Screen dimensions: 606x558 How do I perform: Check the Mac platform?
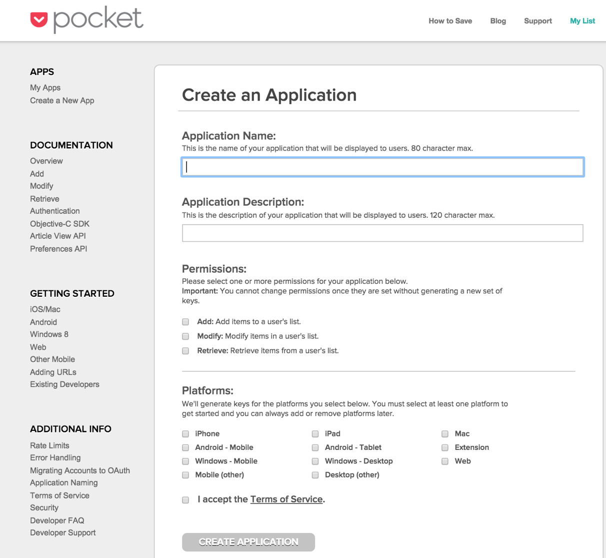tap(444, 434)
